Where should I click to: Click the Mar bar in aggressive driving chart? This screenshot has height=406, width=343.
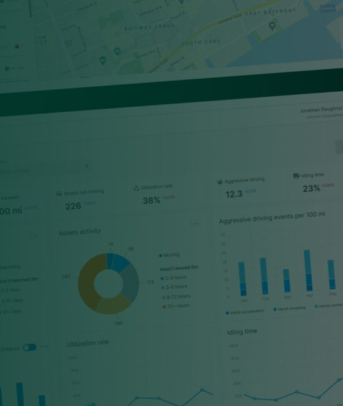286,280
